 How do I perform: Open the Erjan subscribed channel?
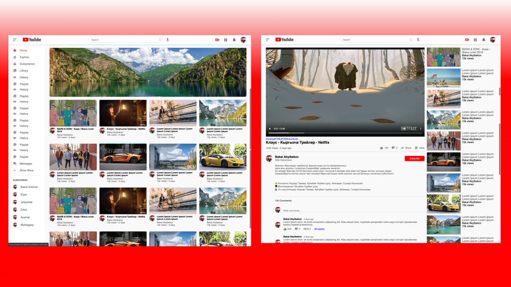point(20,194)
